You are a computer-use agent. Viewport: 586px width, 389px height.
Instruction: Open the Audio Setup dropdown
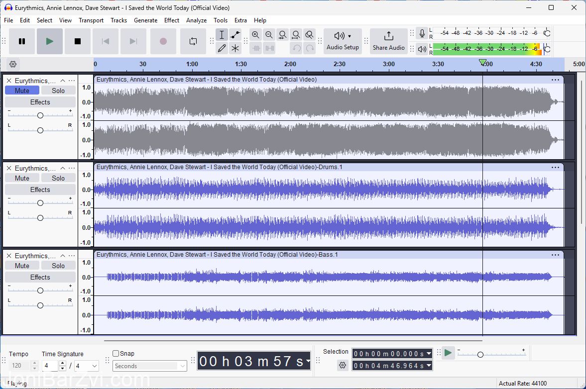(x=343, y=41)
